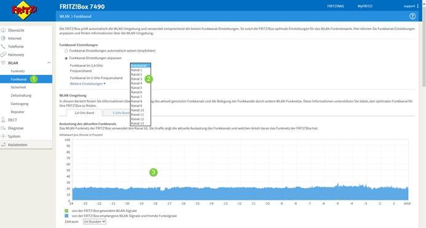Click the Internet globe icon
Image resolution: width=426 pixels, height=228 pixels.
tap(3, 38)
